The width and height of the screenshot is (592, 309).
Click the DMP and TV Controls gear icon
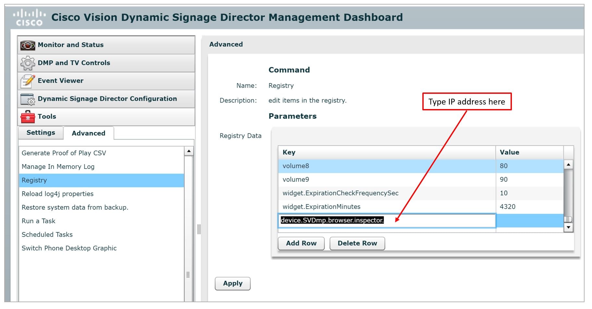tap(28, 63)
